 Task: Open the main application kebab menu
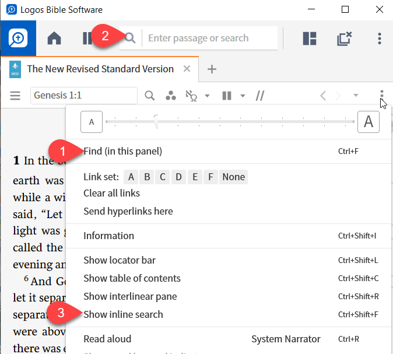[380, 38]
